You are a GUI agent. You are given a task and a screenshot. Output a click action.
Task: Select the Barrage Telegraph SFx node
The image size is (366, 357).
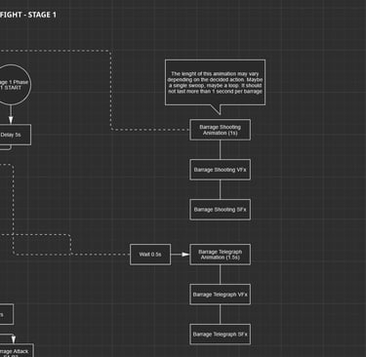[220, 335]
